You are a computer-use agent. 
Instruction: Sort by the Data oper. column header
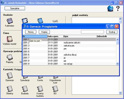pyautogui.click(x=55, y=36)
